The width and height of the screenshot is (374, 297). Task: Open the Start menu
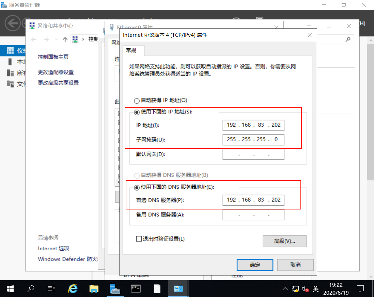[10, 288]
